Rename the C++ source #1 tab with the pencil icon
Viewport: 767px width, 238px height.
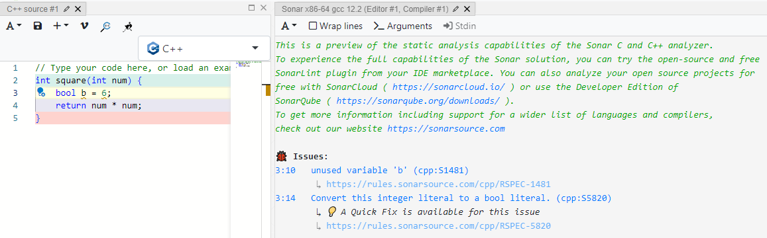66,9
